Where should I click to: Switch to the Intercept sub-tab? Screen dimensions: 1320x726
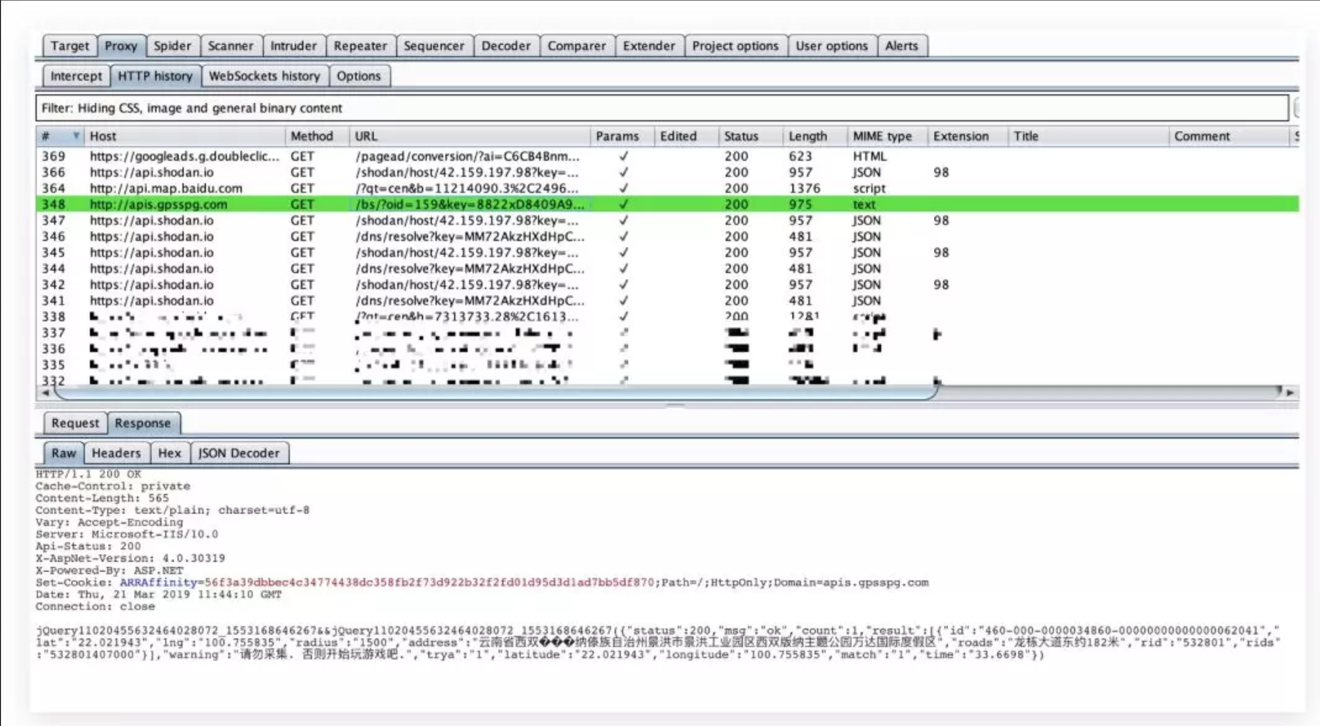coord(76,76)
